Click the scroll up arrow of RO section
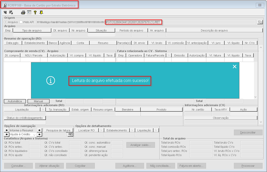This screenshot has width=267, height=172. click(x=261, y=47)
